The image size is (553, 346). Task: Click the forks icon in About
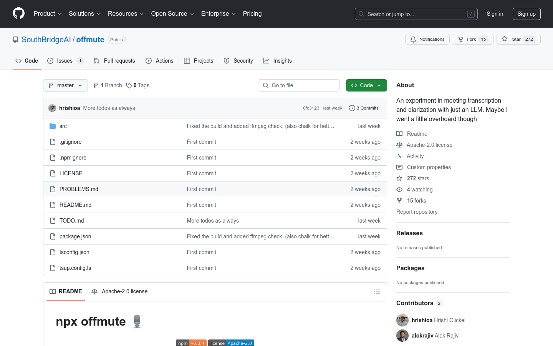399,201
